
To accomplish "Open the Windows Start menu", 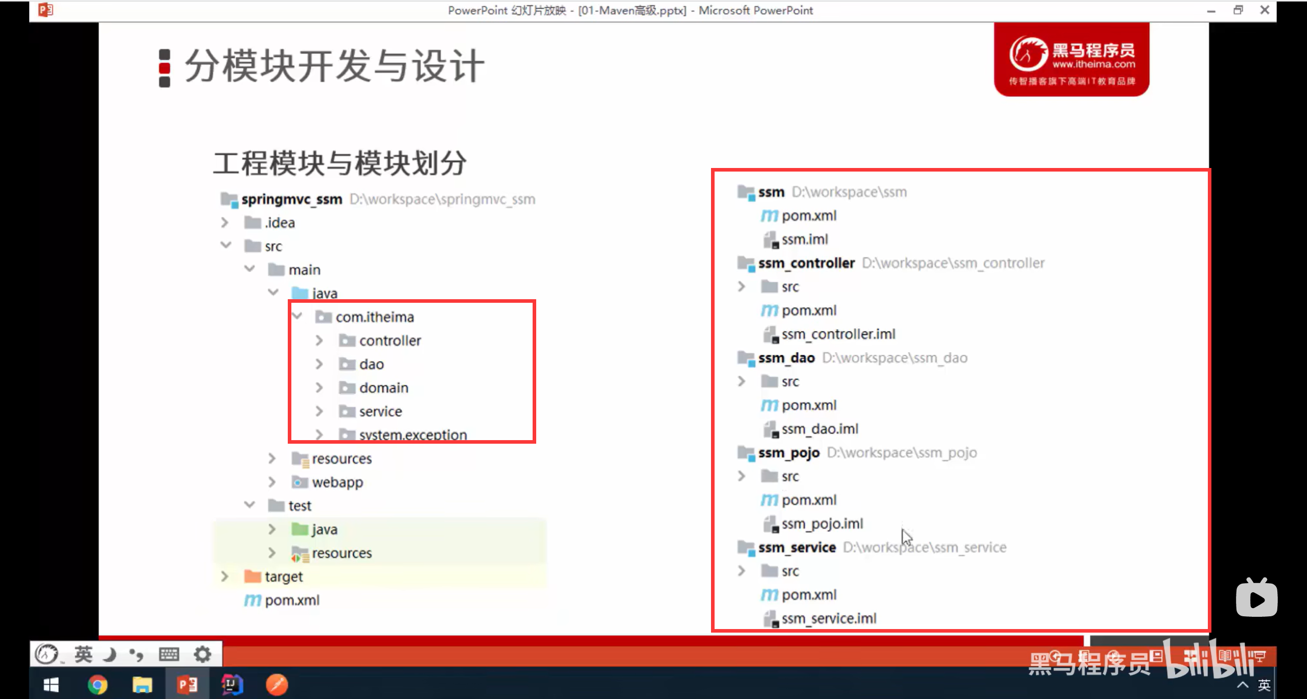I will point(51,684).
